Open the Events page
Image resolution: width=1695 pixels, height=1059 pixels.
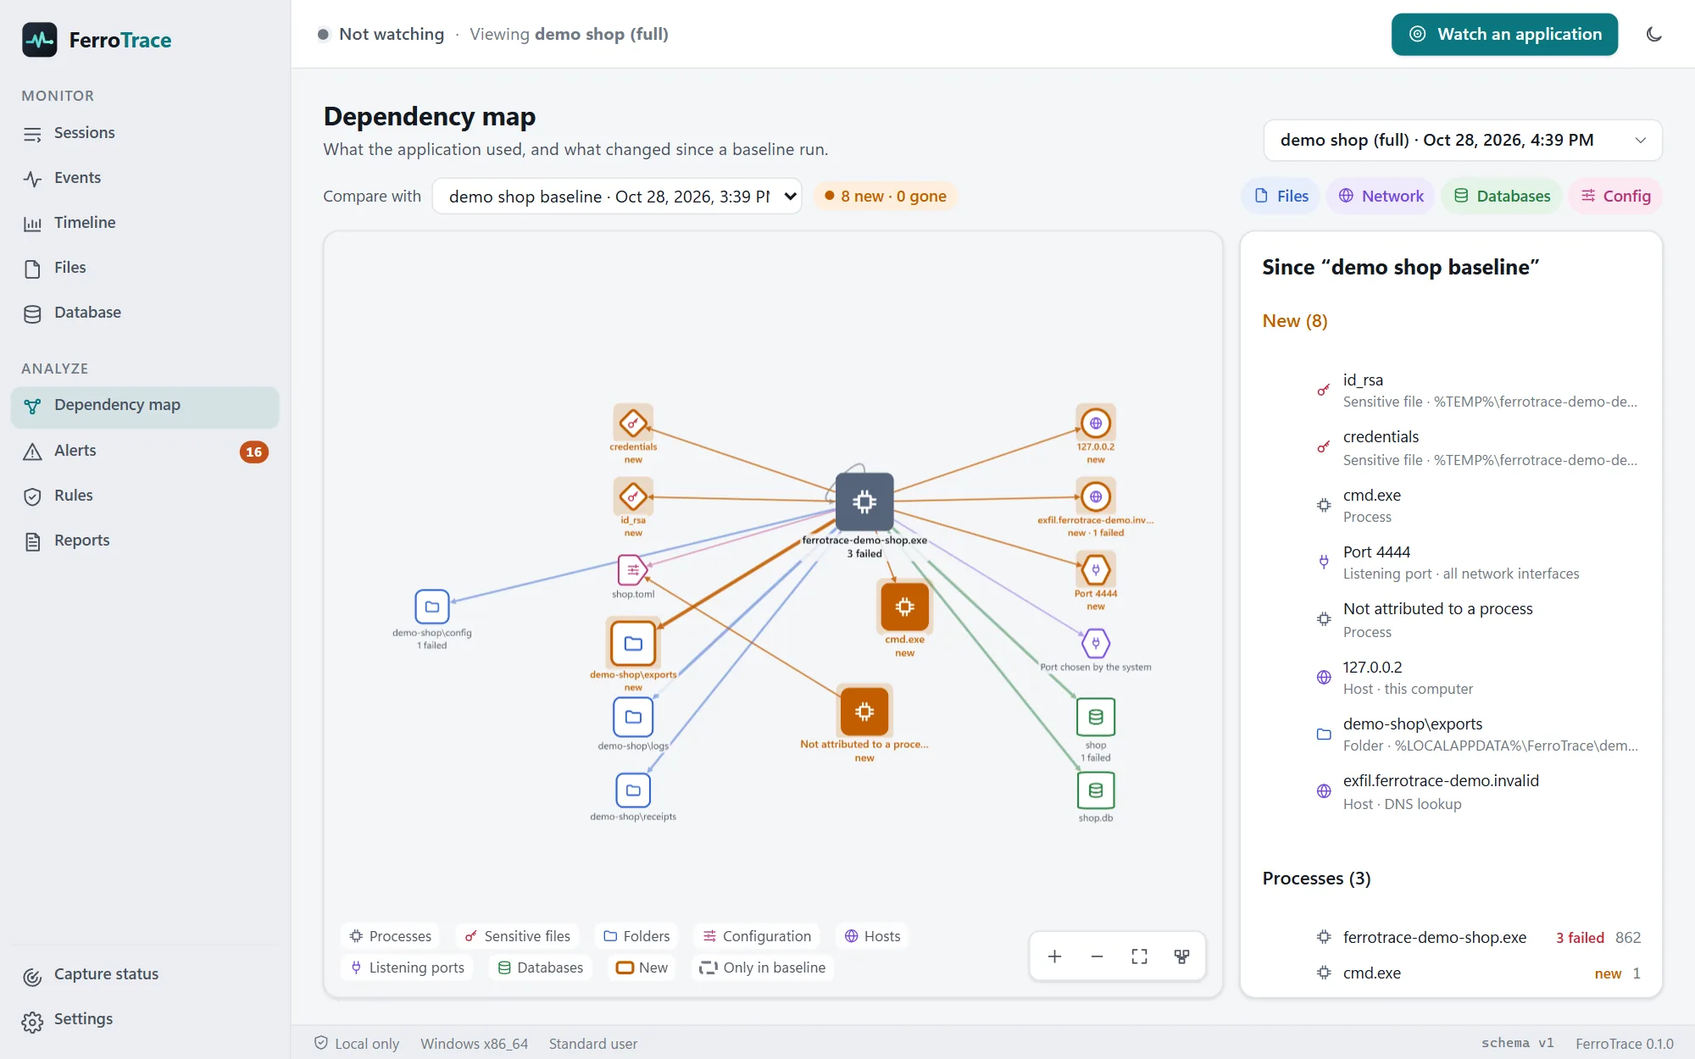pyautogui.click(x=145, y=178)
